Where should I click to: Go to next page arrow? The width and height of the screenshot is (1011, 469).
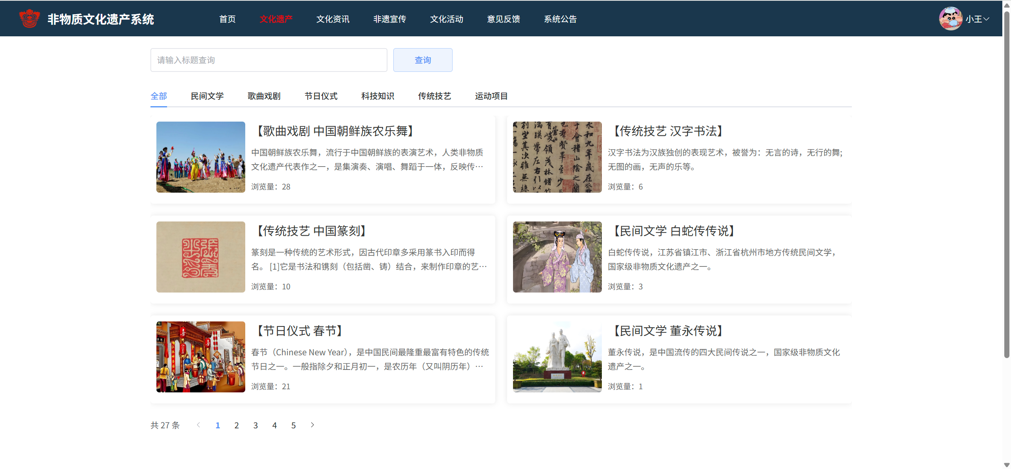tap(312, 425)
